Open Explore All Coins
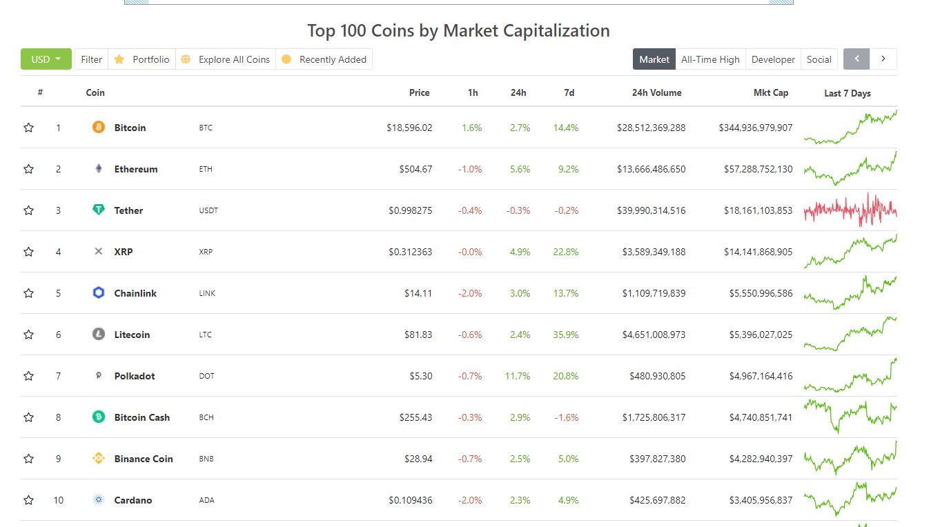This screenshot has width=940, height=527. pyautogui.click(x=226, y=59)
